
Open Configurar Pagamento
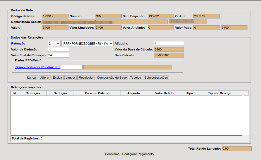[x=138, y=154]
